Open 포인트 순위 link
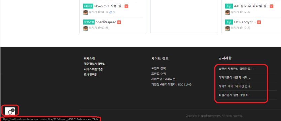The width and height of the screenshot is (281, 121). tap(159, 74)
